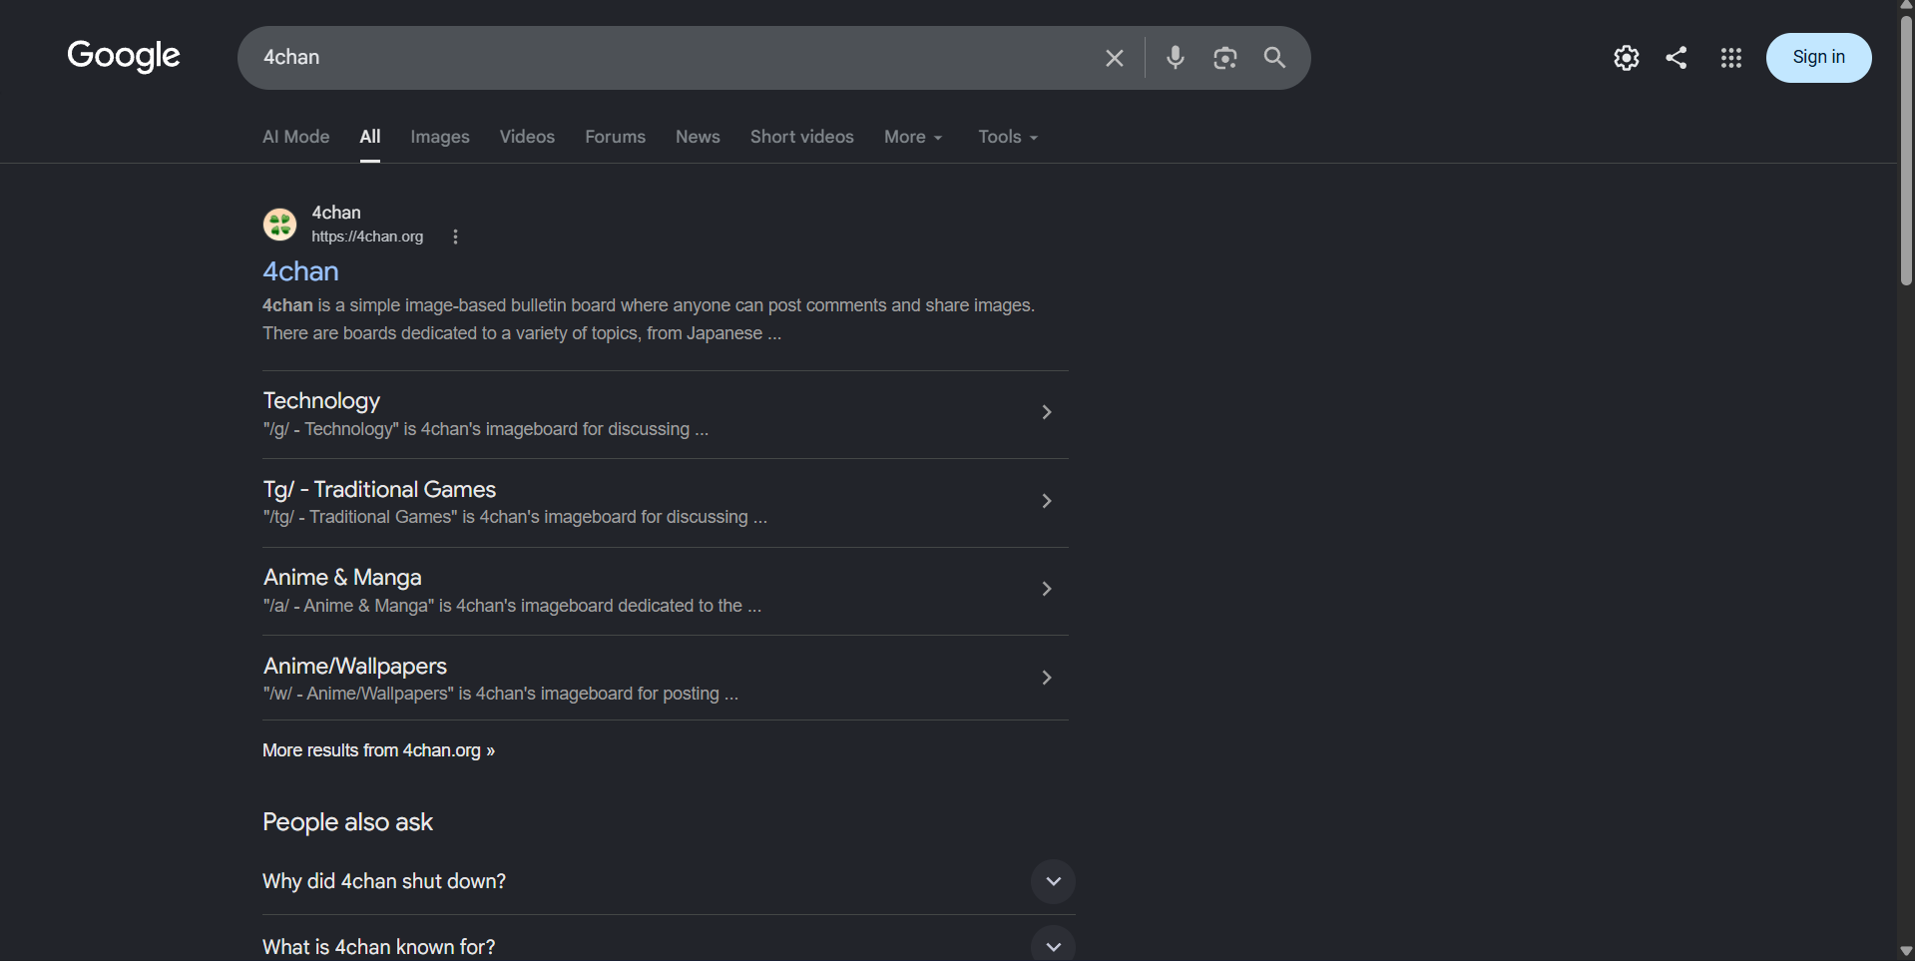This screenshot has width=1915, height=961.
Task: Open the Technology sitelink title
Action: (321, 401)
